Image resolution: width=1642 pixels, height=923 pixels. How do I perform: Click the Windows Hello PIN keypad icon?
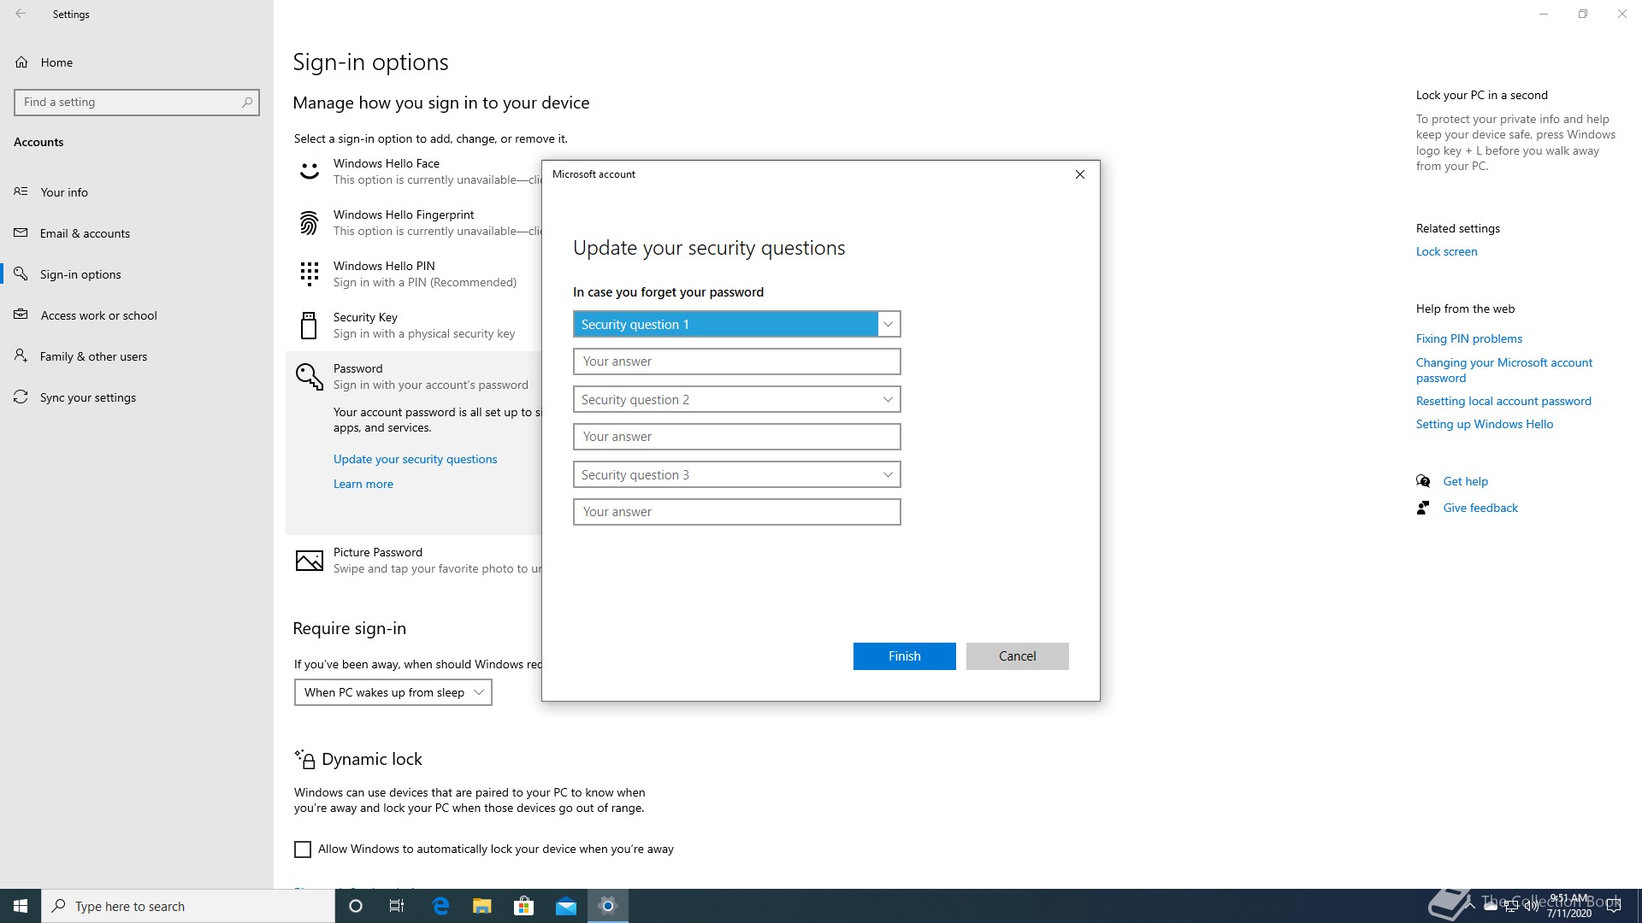pos(309,274)
